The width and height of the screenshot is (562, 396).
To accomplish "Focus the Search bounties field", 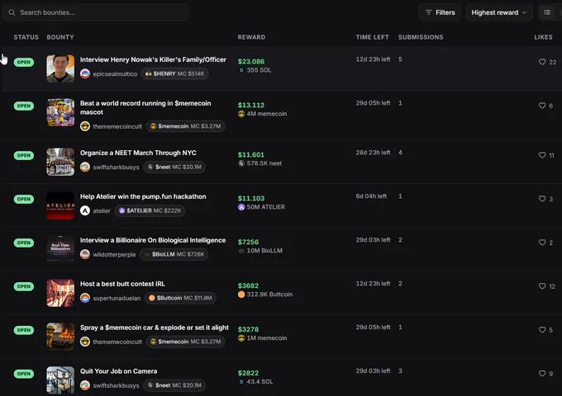I will click(95, 12).
